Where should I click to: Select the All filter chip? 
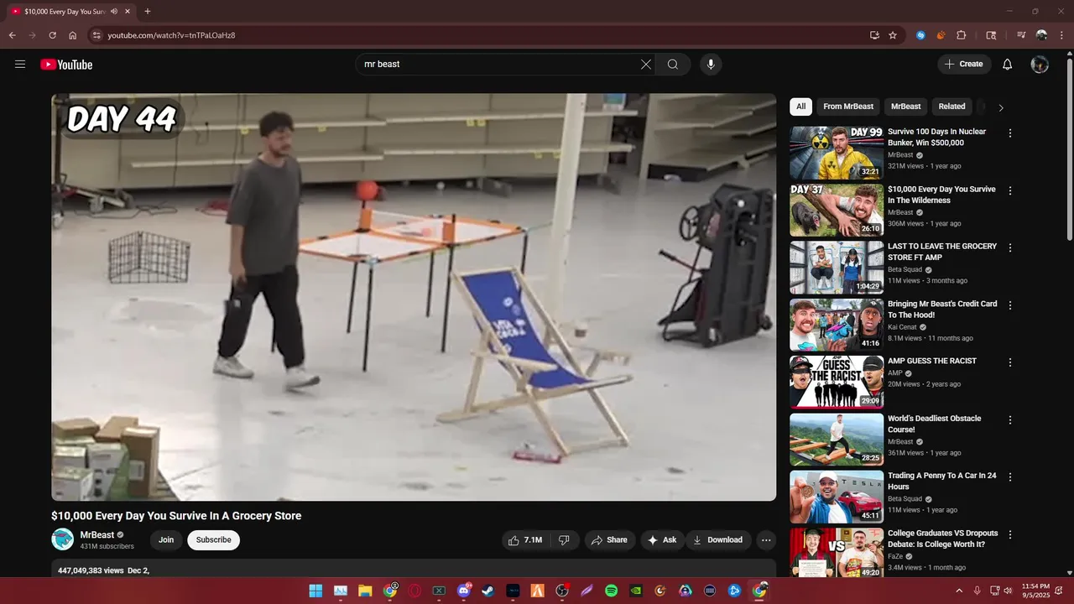click(x=800, y=107)
